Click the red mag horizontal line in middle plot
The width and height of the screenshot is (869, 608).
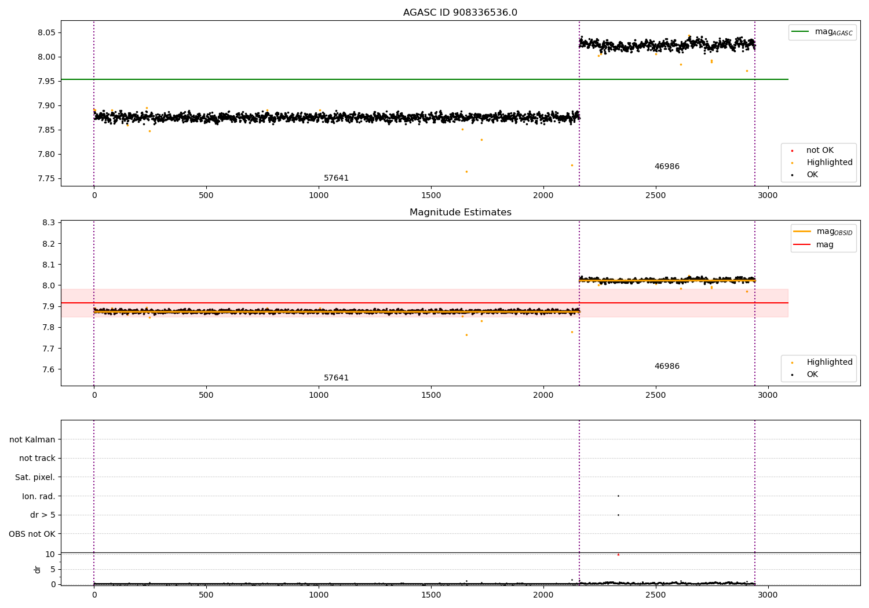pos(424,303)
